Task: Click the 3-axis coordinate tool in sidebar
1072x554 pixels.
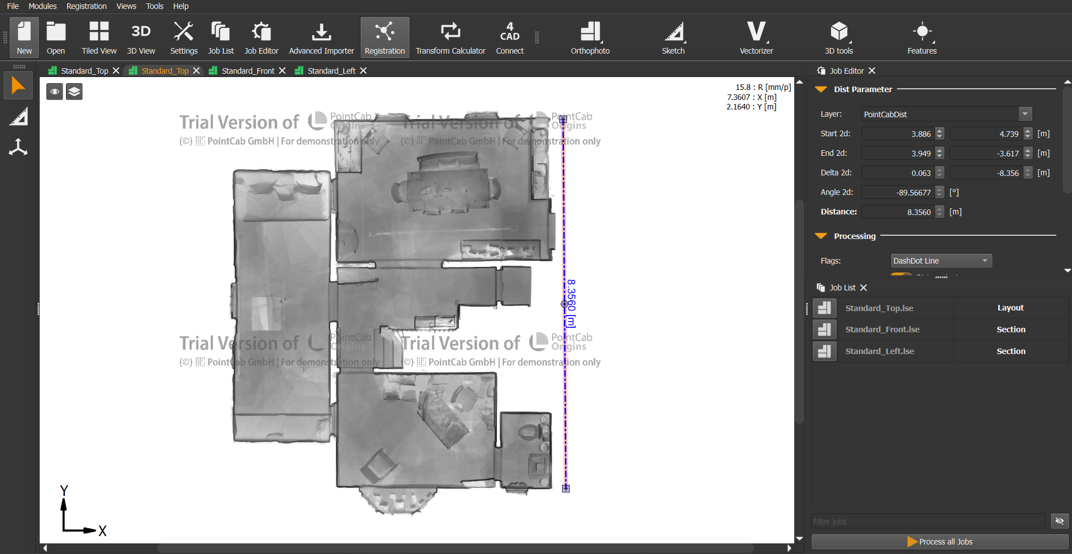Action: pyautogui.click(x=18, y=147)
